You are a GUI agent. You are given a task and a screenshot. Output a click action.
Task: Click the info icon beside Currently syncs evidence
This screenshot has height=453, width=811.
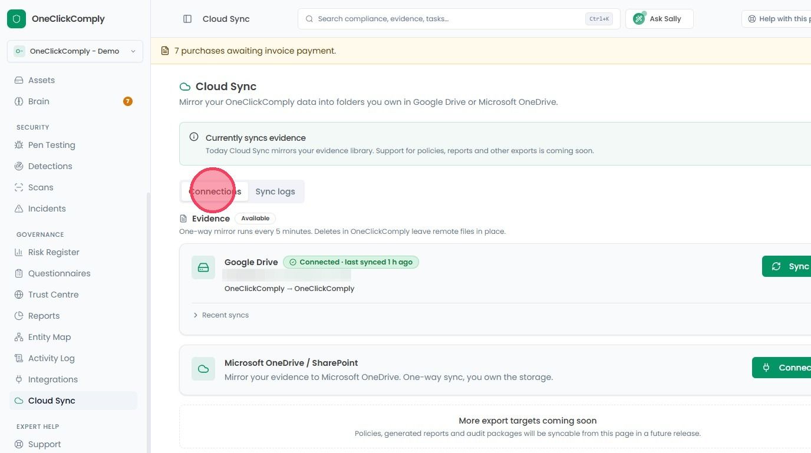[194, 137]
